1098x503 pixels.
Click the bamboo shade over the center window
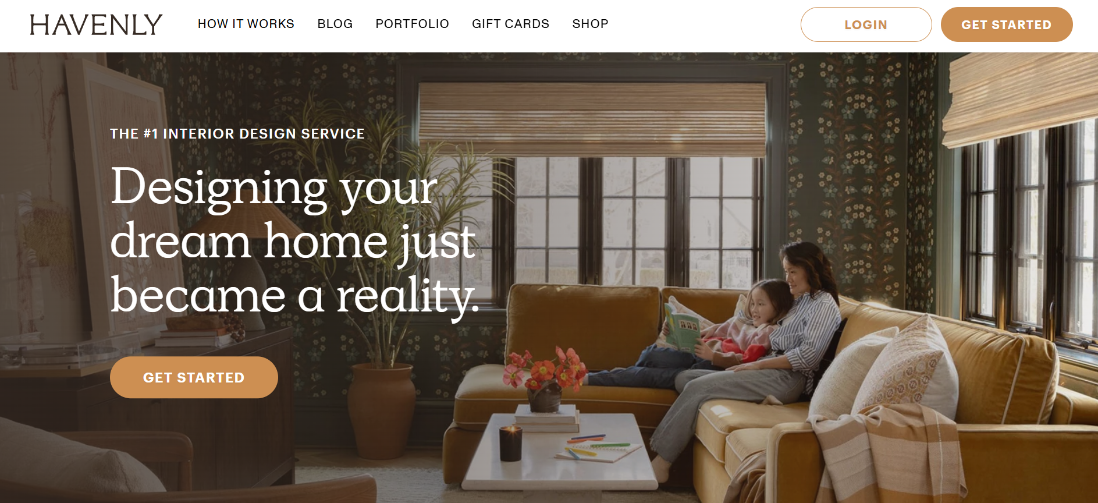point(592,119)
